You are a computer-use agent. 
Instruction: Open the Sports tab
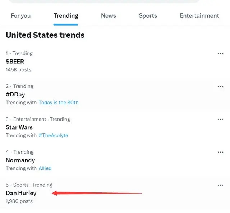click(148, 16)
